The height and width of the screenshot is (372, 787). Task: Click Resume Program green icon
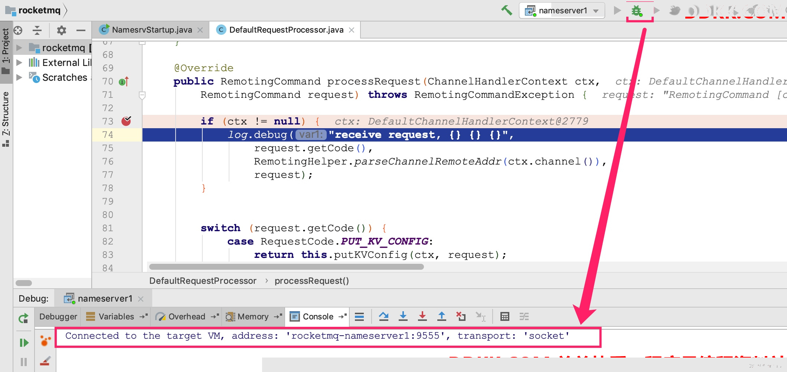click(24, 343)
